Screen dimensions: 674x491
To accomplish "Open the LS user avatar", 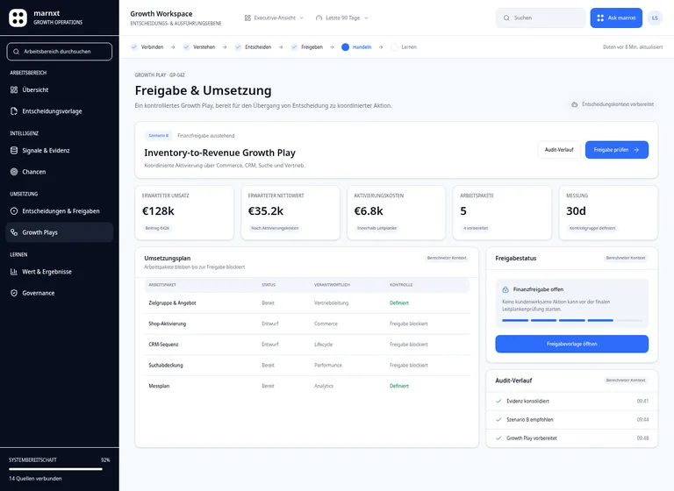I will tap(655, 18).
